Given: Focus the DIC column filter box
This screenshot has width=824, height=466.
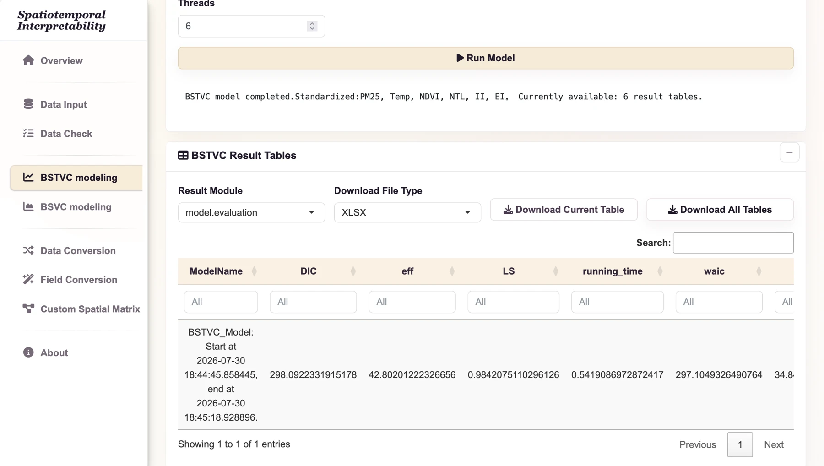Looking at the screenshot, I should pos(313,302).
